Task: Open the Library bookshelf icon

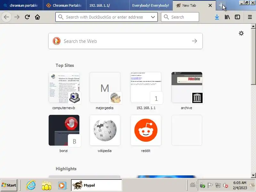Action: point(227,17)
